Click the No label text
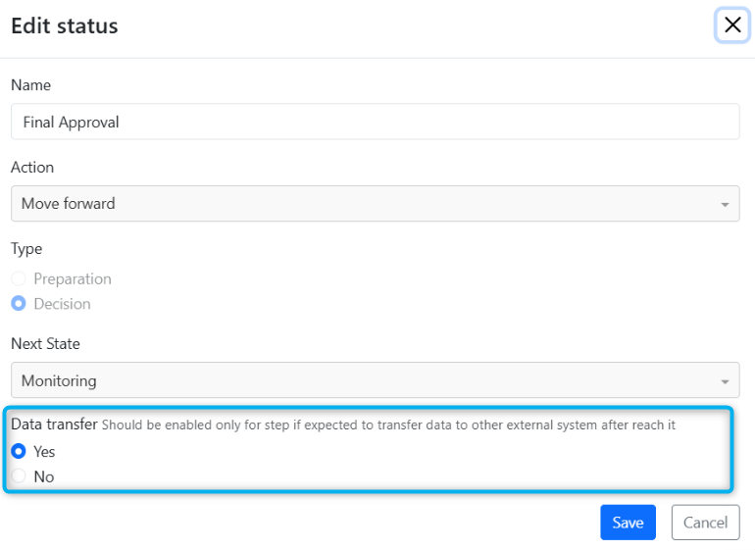This screenshot has width=755, height=550. click(44, 476)
